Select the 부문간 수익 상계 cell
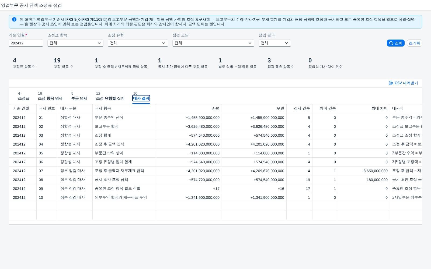 coord(125,153)
